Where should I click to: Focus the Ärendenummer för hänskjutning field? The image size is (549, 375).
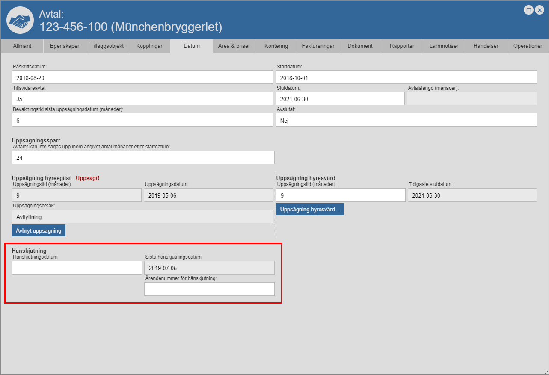(x=209, y=289)
